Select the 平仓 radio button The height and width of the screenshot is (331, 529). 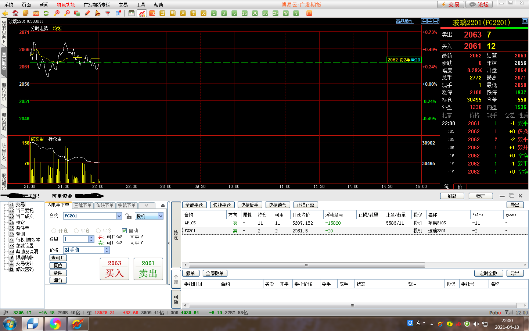(76, 231)
